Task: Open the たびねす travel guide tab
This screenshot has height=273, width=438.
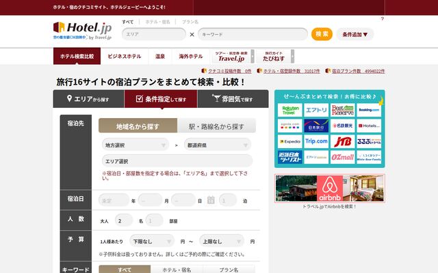Action: (274, 57)
